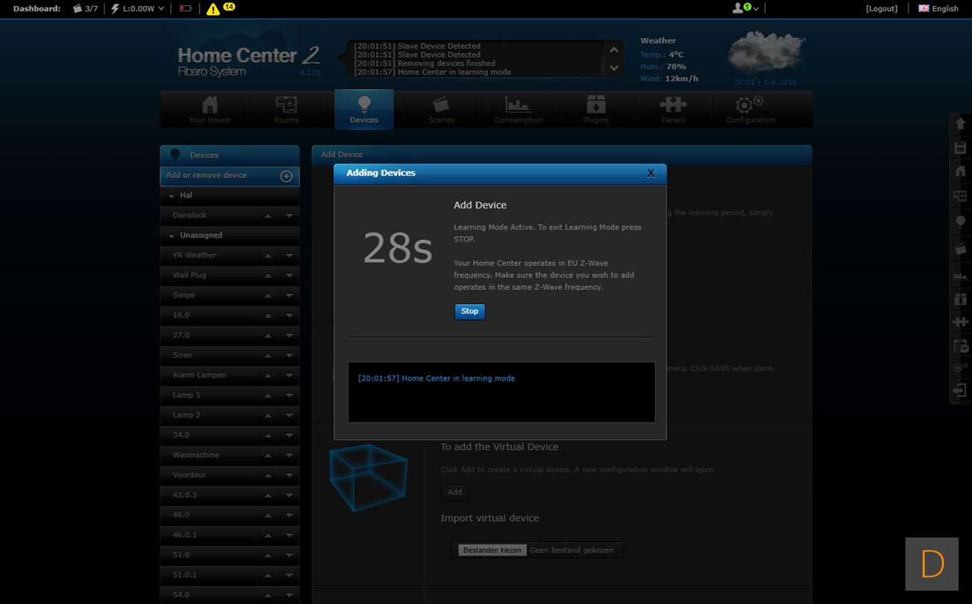This screenshot has width=972, height=604.
Task: Click the puzzle piece icon in right sidebar
Action: 961,322
